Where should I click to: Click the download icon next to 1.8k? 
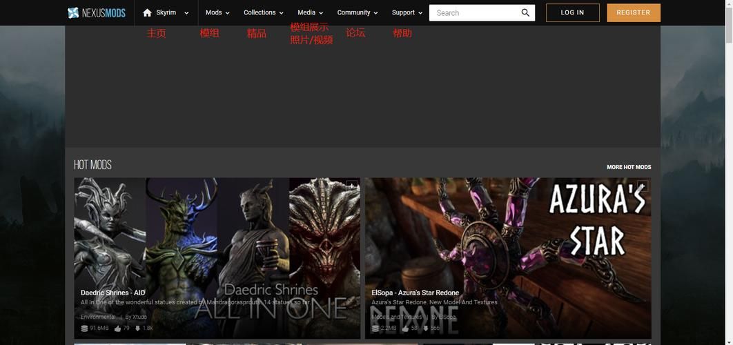pos(137,328)
